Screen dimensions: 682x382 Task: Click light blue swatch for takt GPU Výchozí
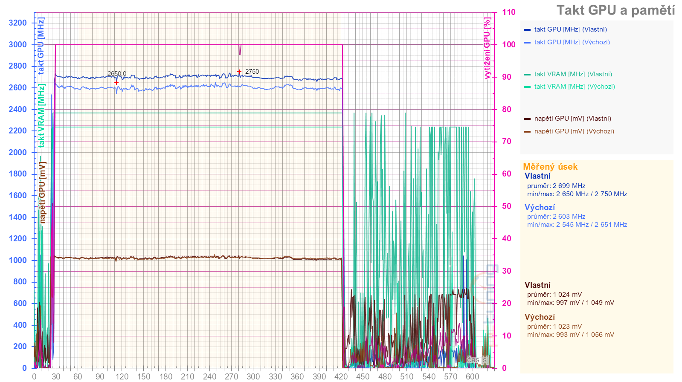(x=527, y=43)
